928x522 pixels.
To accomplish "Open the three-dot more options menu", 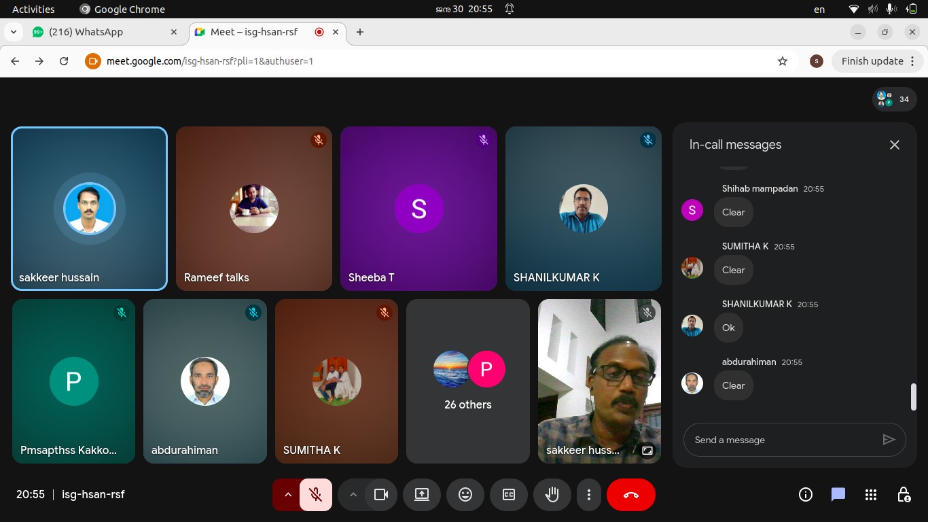I will 589,495.
